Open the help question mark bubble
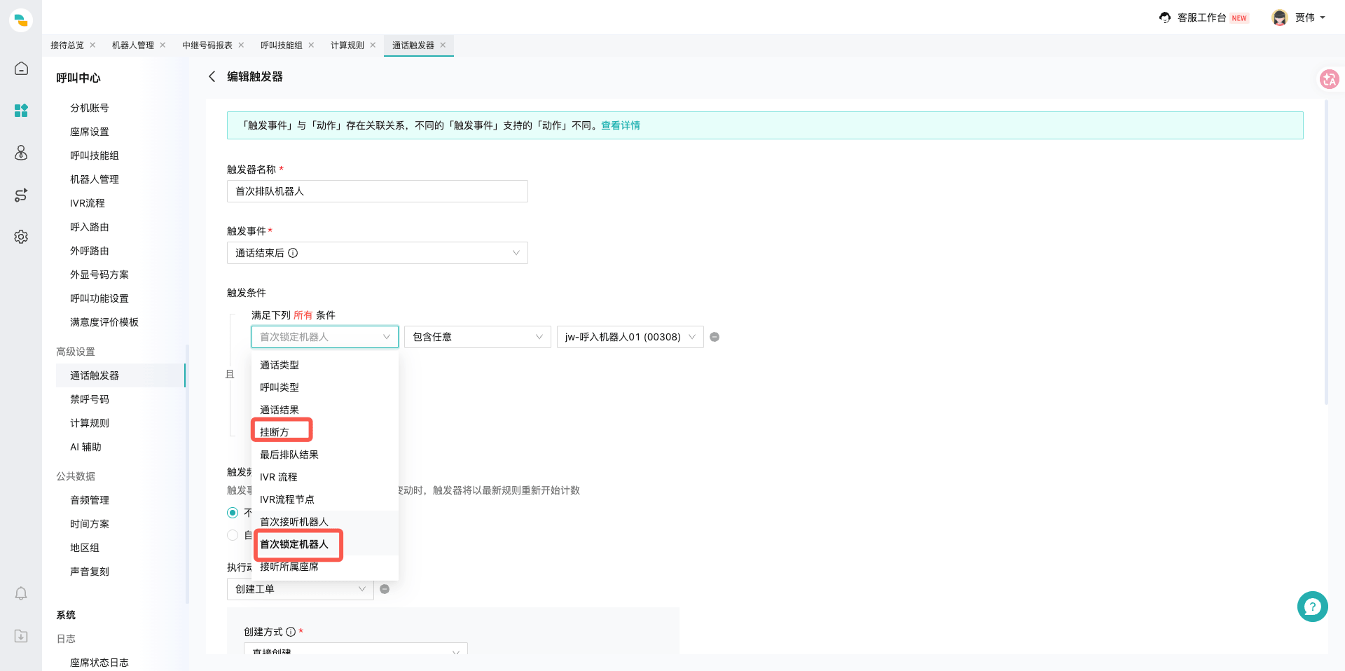 (1312, 607)
